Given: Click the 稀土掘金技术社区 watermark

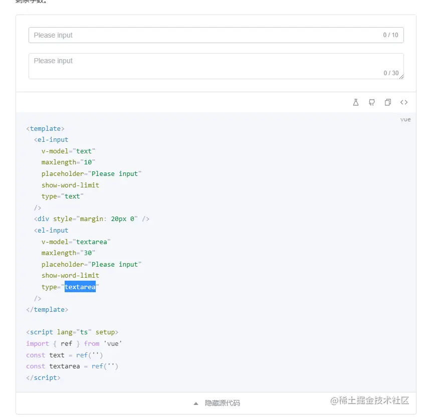Looking at the screenshot, I should click(370, 400).
